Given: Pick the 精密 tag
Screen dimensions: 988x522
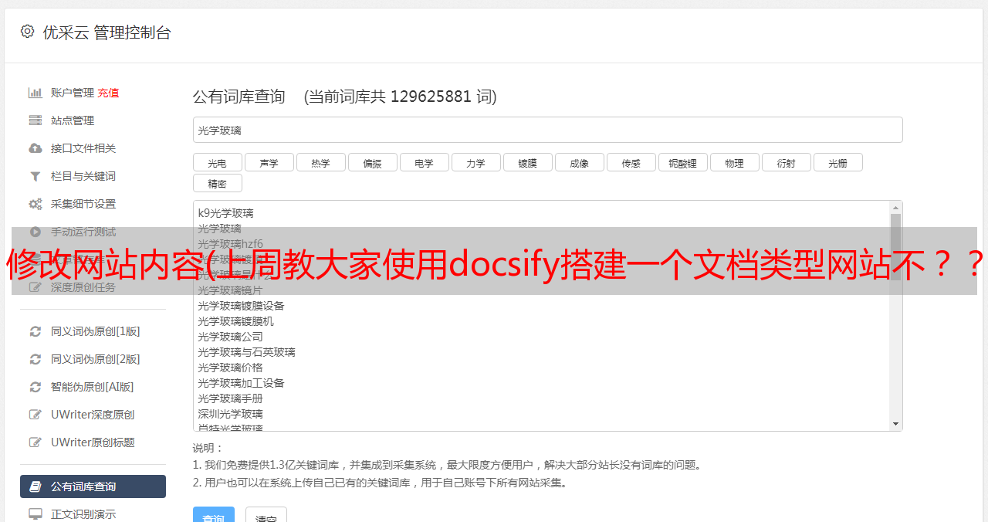Looking at the screenshot, I should click(217, 183).
